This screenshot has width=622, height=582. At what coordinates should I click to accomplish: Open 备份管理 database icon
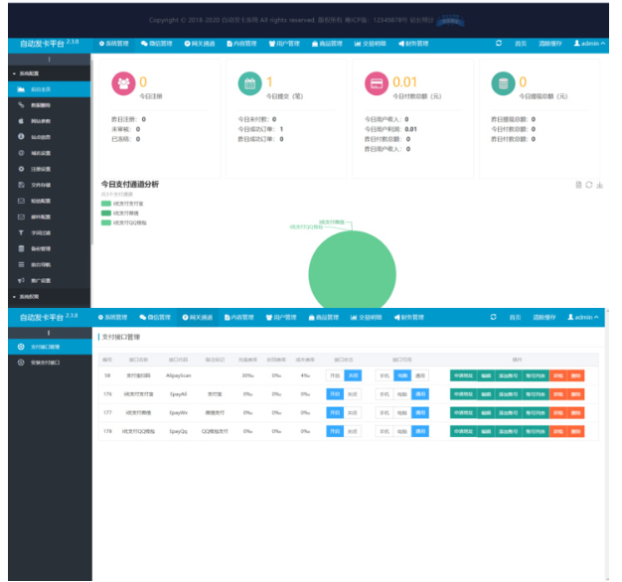(x=21, y=248)
